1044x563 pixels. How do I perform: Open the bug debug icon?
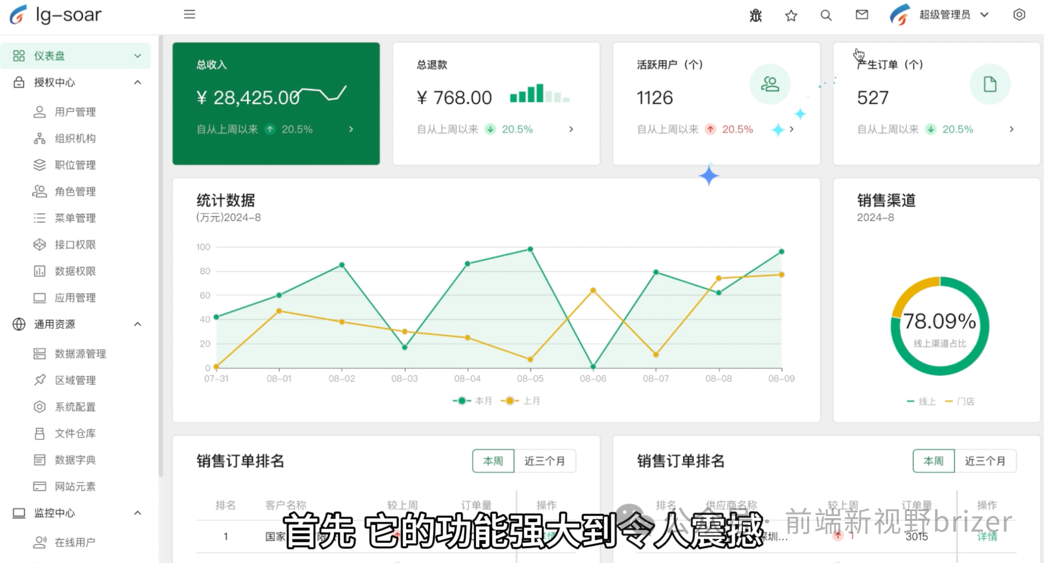(x=756, y=16)
